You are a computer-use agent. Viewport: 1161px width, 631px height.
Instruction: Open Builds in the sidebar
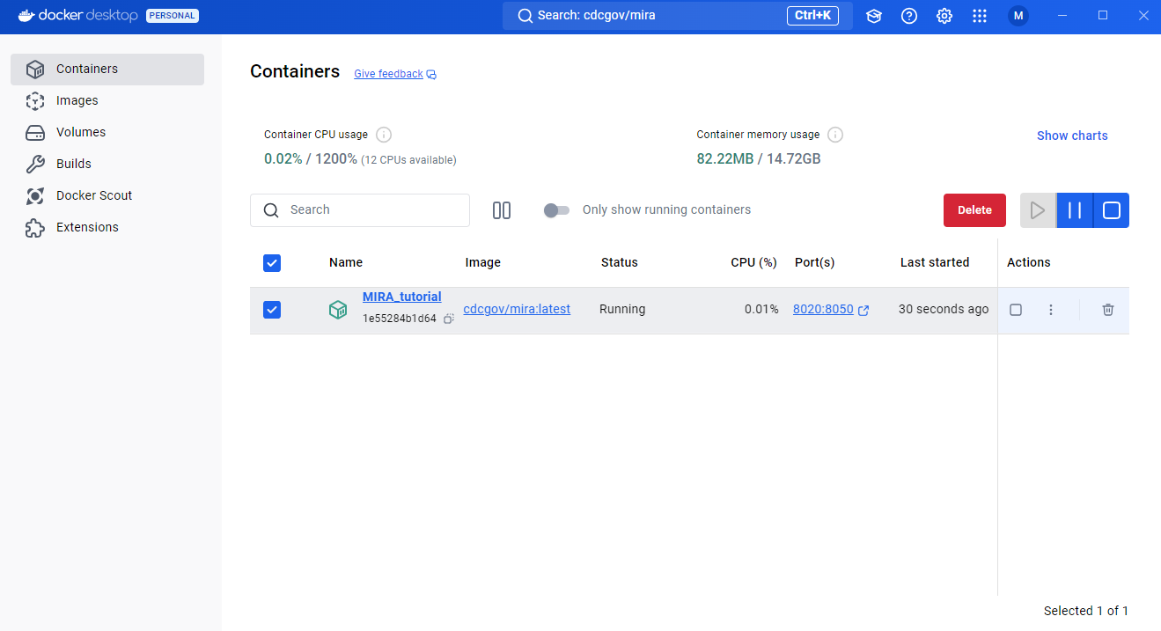click(107, 165)
